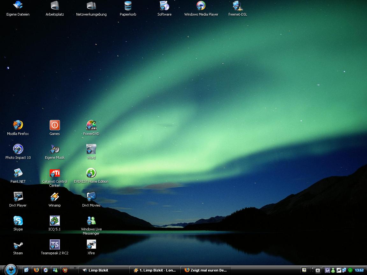The image size is (367, 275).
Task: Click the headphones tray icon
Action: [x=327, y=270]
